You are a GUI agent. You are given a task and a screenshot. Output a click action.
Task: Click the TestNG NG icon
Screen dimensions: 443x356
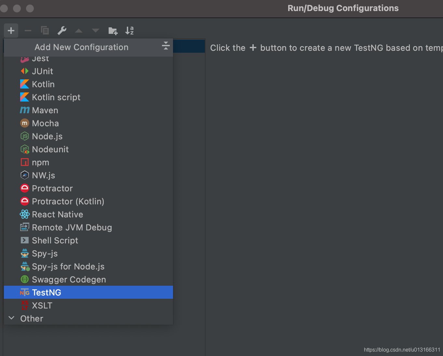pyautogui.click(x=25, y=293)
